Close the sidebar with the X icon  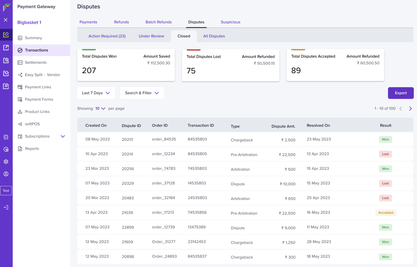click(x=6, y=20)
